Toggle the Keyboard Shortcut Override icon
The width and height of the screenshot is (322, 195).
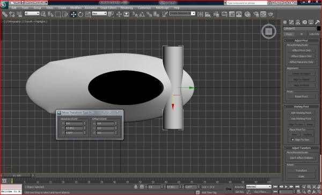coord(126,14)
